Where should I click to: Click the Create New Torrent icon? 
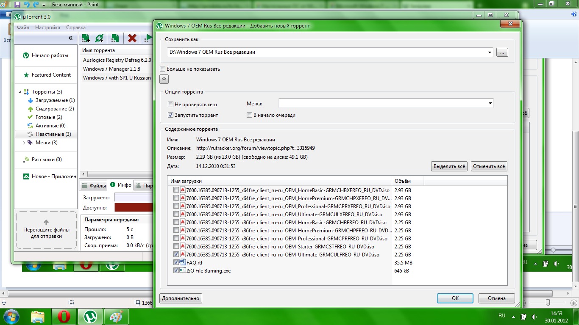pos(115,38)
